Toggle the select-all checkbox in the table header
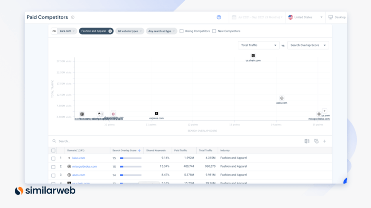 click(x=53, y=151)
